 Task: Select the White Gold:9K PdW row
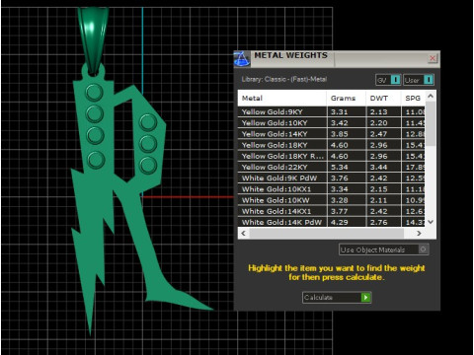(x=332, y=178)
